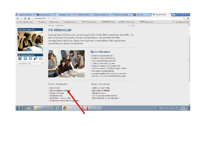197x147 pixels.
Task: Launch the media player taskbar icon
Action: coord(29,108)
